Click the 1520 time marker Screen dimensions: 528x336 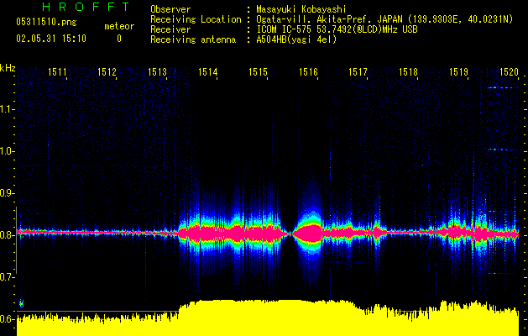click(509, 71)
